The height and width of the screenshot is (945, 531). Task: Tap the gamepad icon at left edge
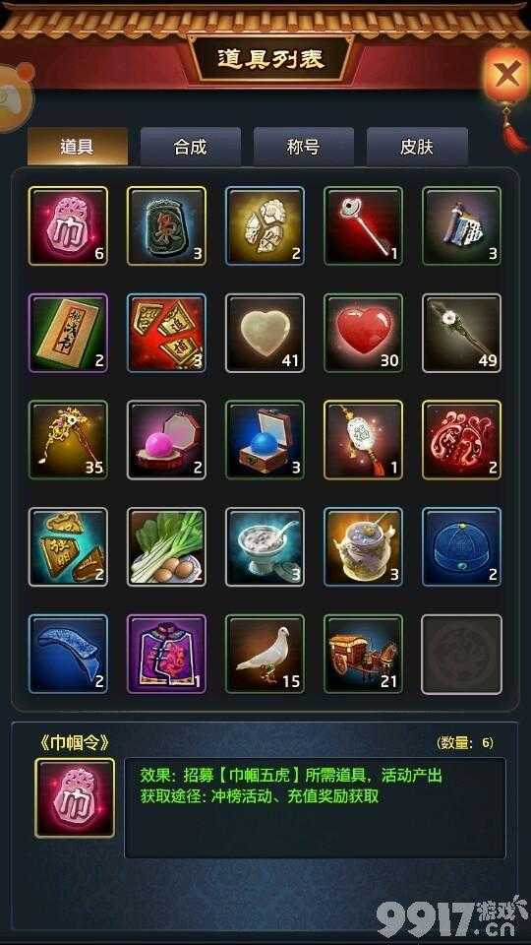pyautogui.click(x=11, y=96)
